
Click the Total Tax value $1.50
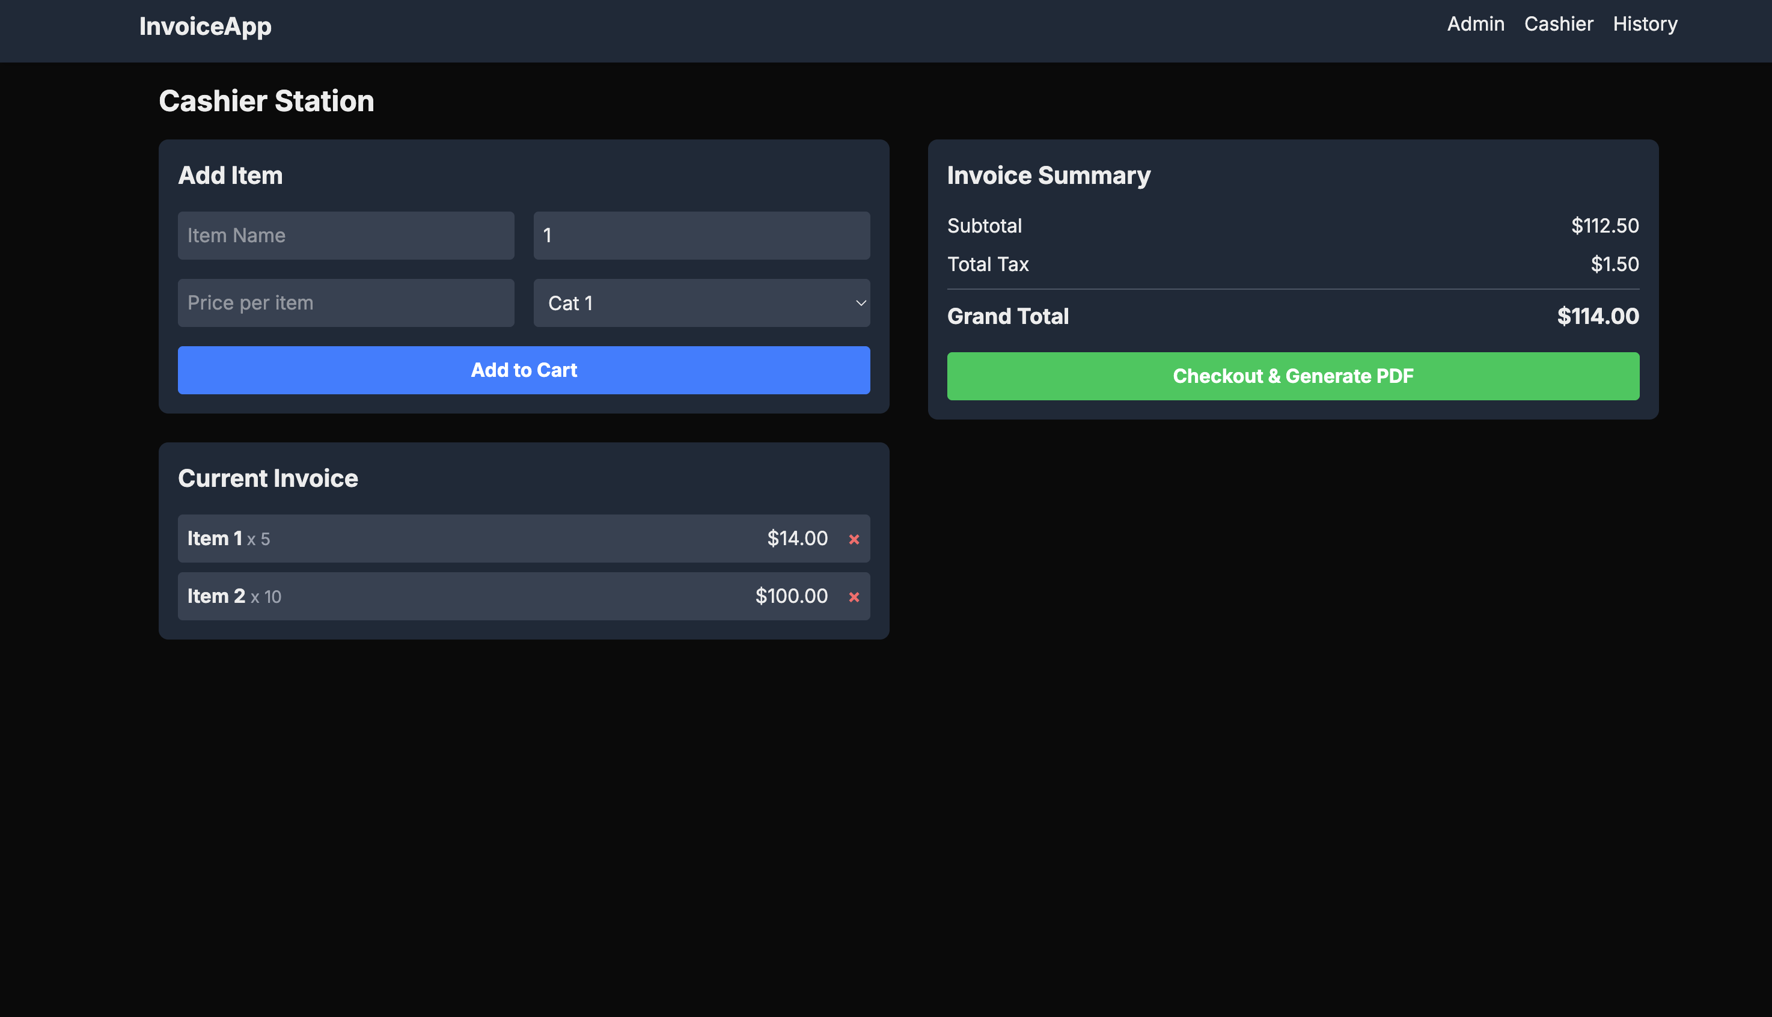point(1614,264)
